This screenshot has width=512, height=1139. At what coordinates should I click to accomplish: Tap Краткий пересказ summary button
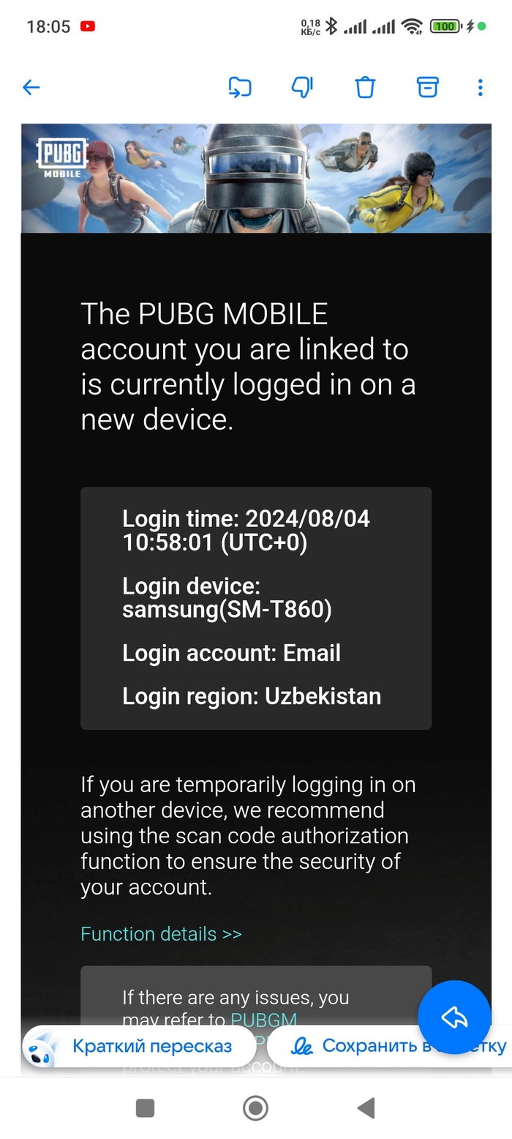[139, 1046]
